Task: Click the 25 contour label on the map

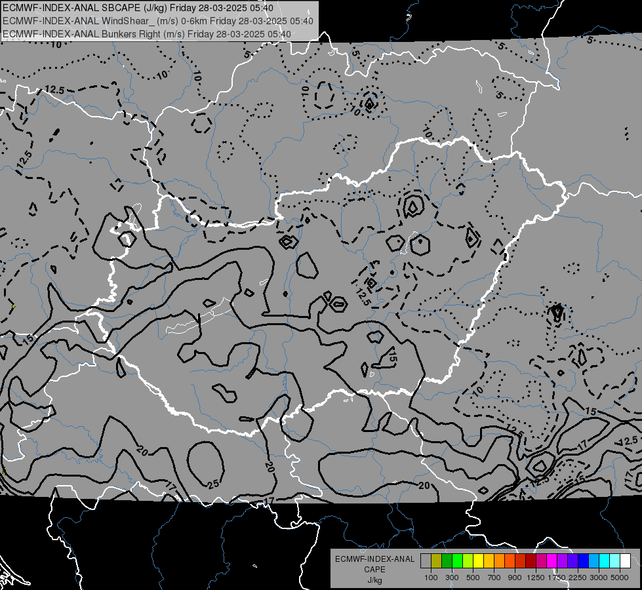Action: (213, 484)
